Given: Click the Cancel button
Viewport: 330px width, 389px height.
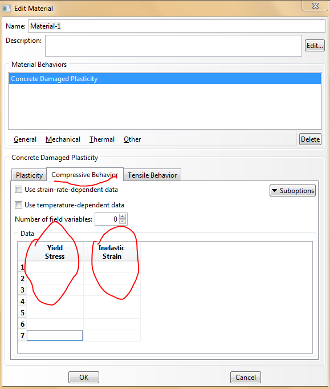Looking at the screenshot, I should [245, 377].
